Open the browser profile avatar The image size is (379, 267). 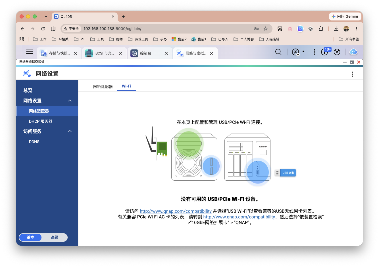click(x=346, y=29)
